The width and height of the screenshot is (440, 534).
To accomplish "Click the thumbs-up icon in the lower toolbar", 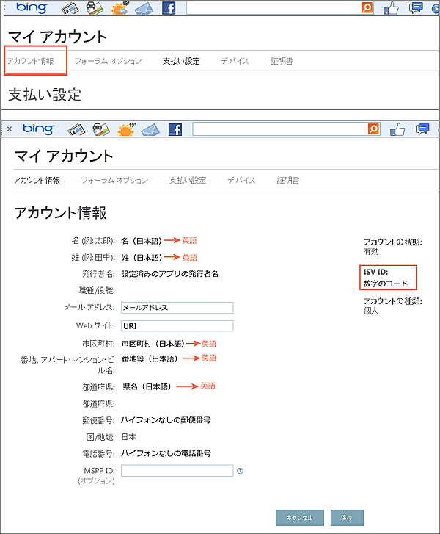I will 397,129.
